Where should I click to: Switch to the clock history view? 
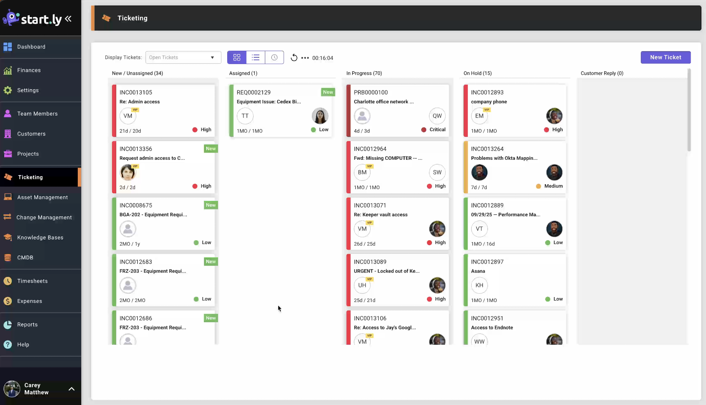point(274,57)
